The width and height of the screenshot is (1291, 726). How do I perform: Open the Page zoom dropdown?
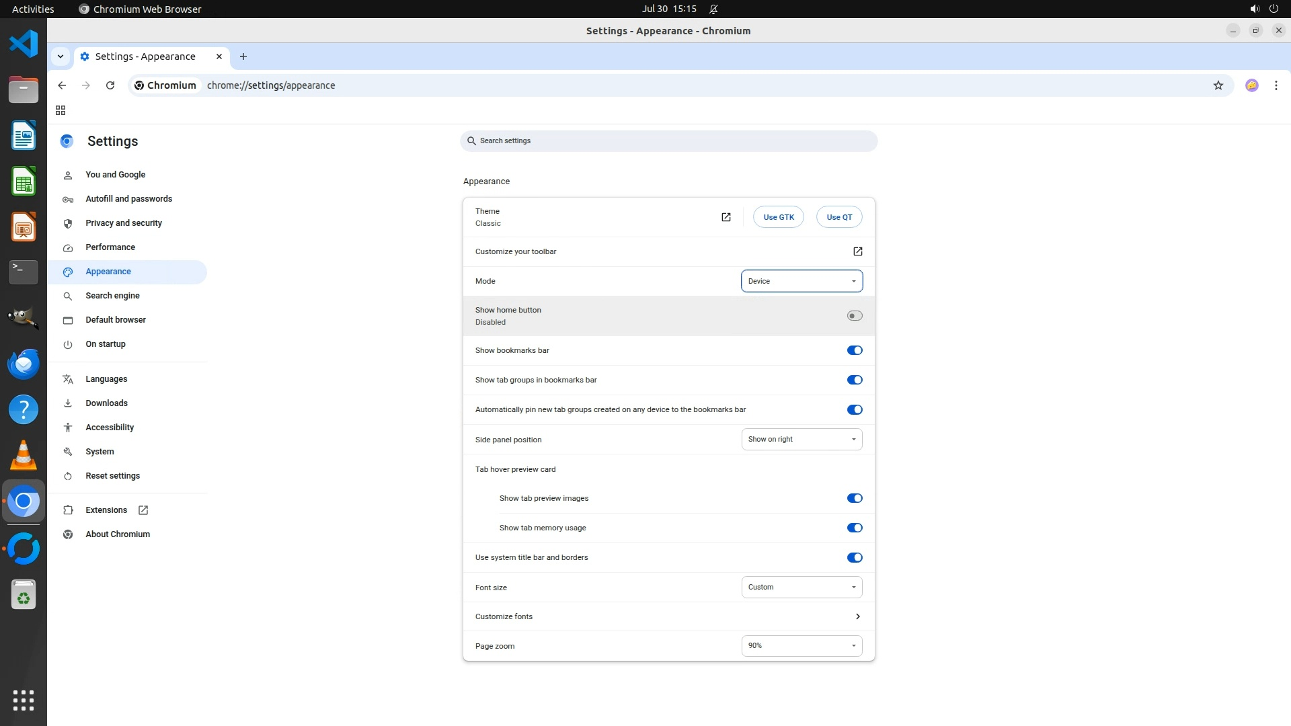coord(801,646)
